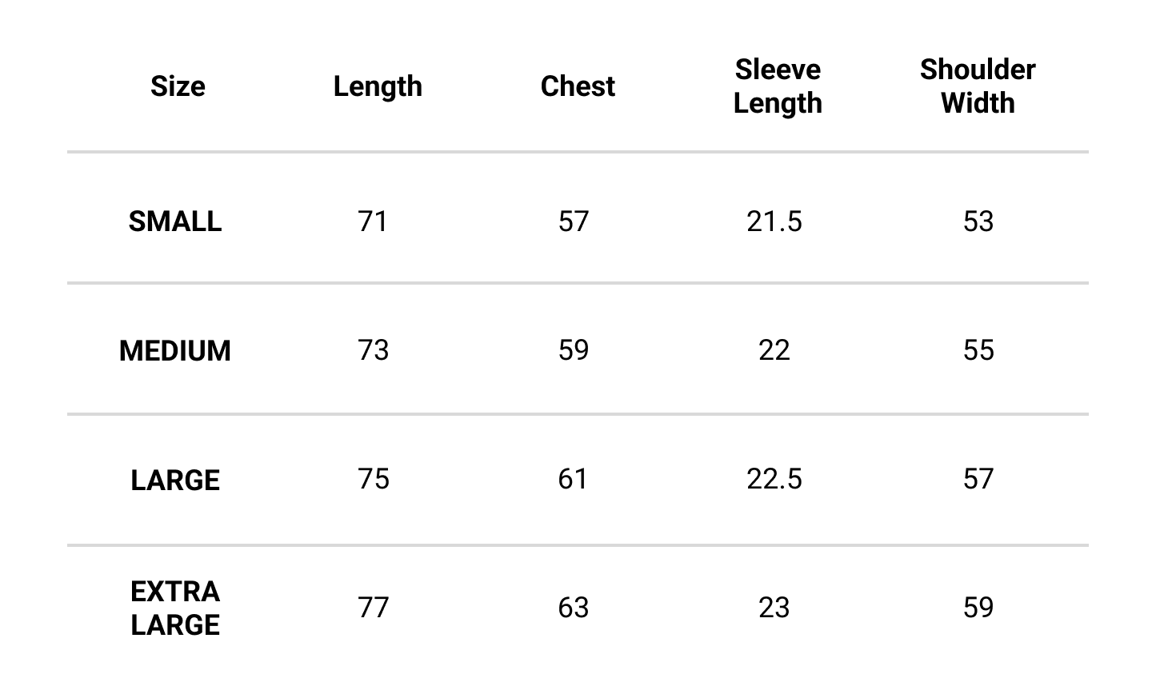Select the Chest column header
The width and height of the screenshot is (1156, 694).
[x=578, y=86]
